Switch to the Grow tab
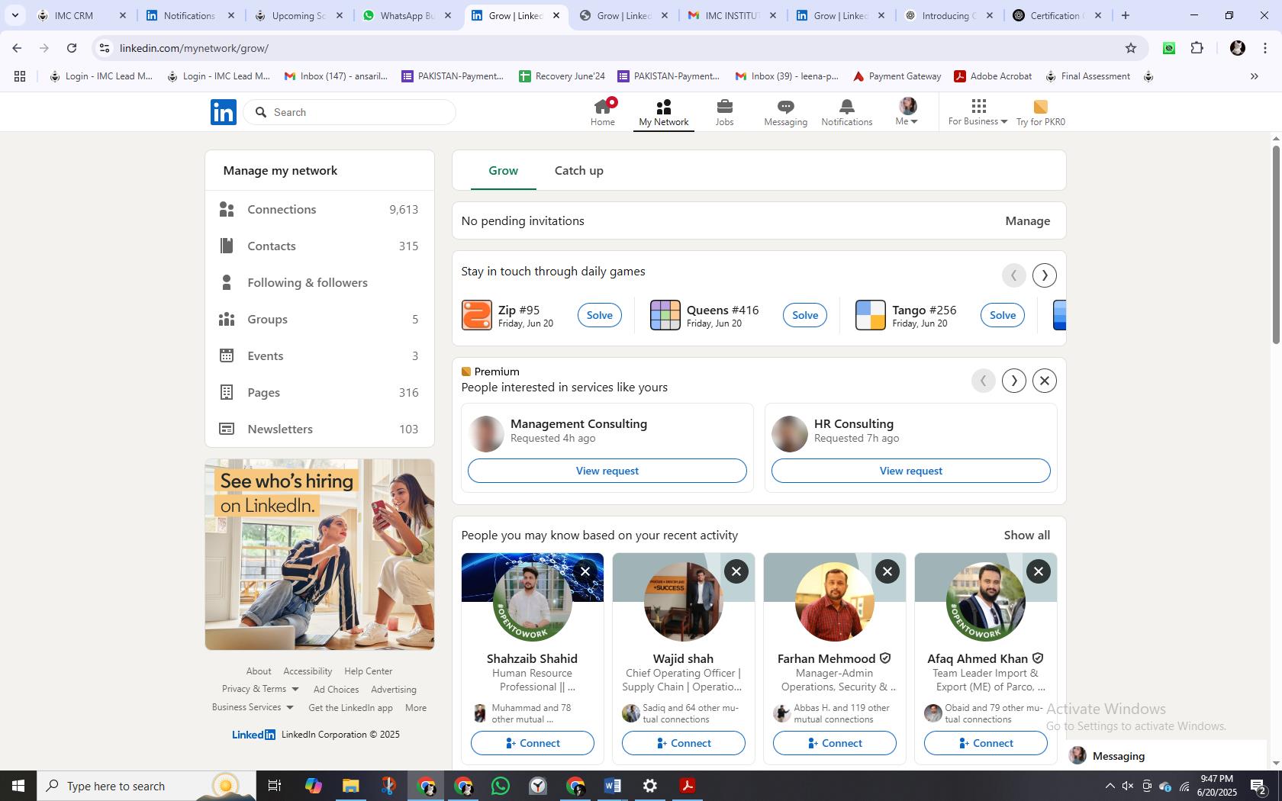This screenshot has height=801, width=1282. (503, 171)
